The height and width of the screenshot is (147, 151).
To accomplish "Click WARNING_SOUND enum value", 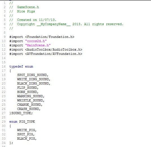I will [x=30, y=96].
